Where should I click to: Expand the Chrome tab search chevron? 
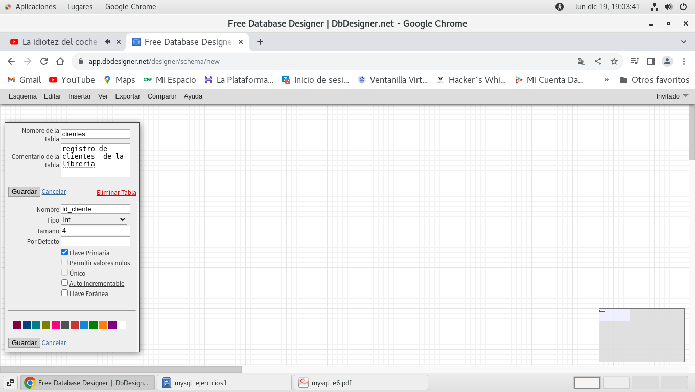[x=684, y=42]
